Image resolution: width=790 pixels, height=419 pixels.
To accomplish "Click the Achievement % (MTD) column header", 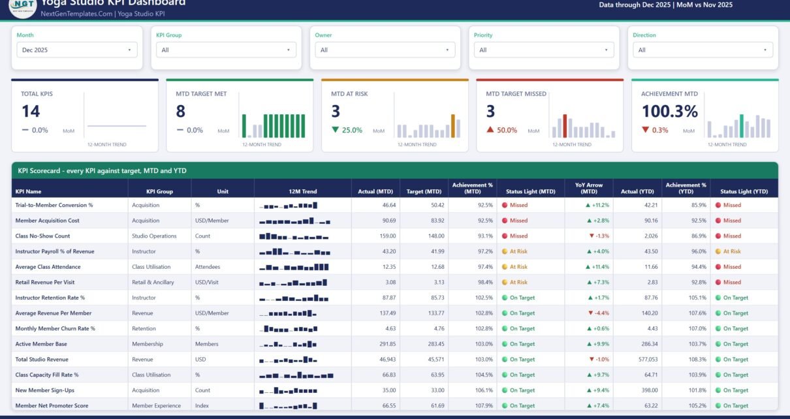I will tap(473, 189).
